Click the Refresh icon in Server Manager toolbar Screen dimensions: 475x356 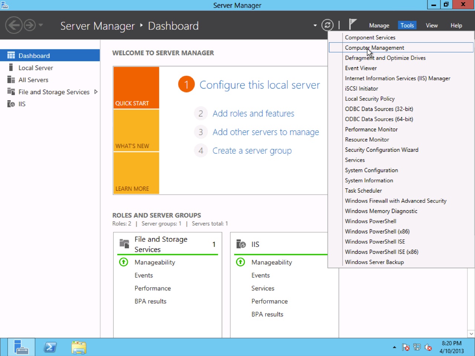click(x=327, y=25)
